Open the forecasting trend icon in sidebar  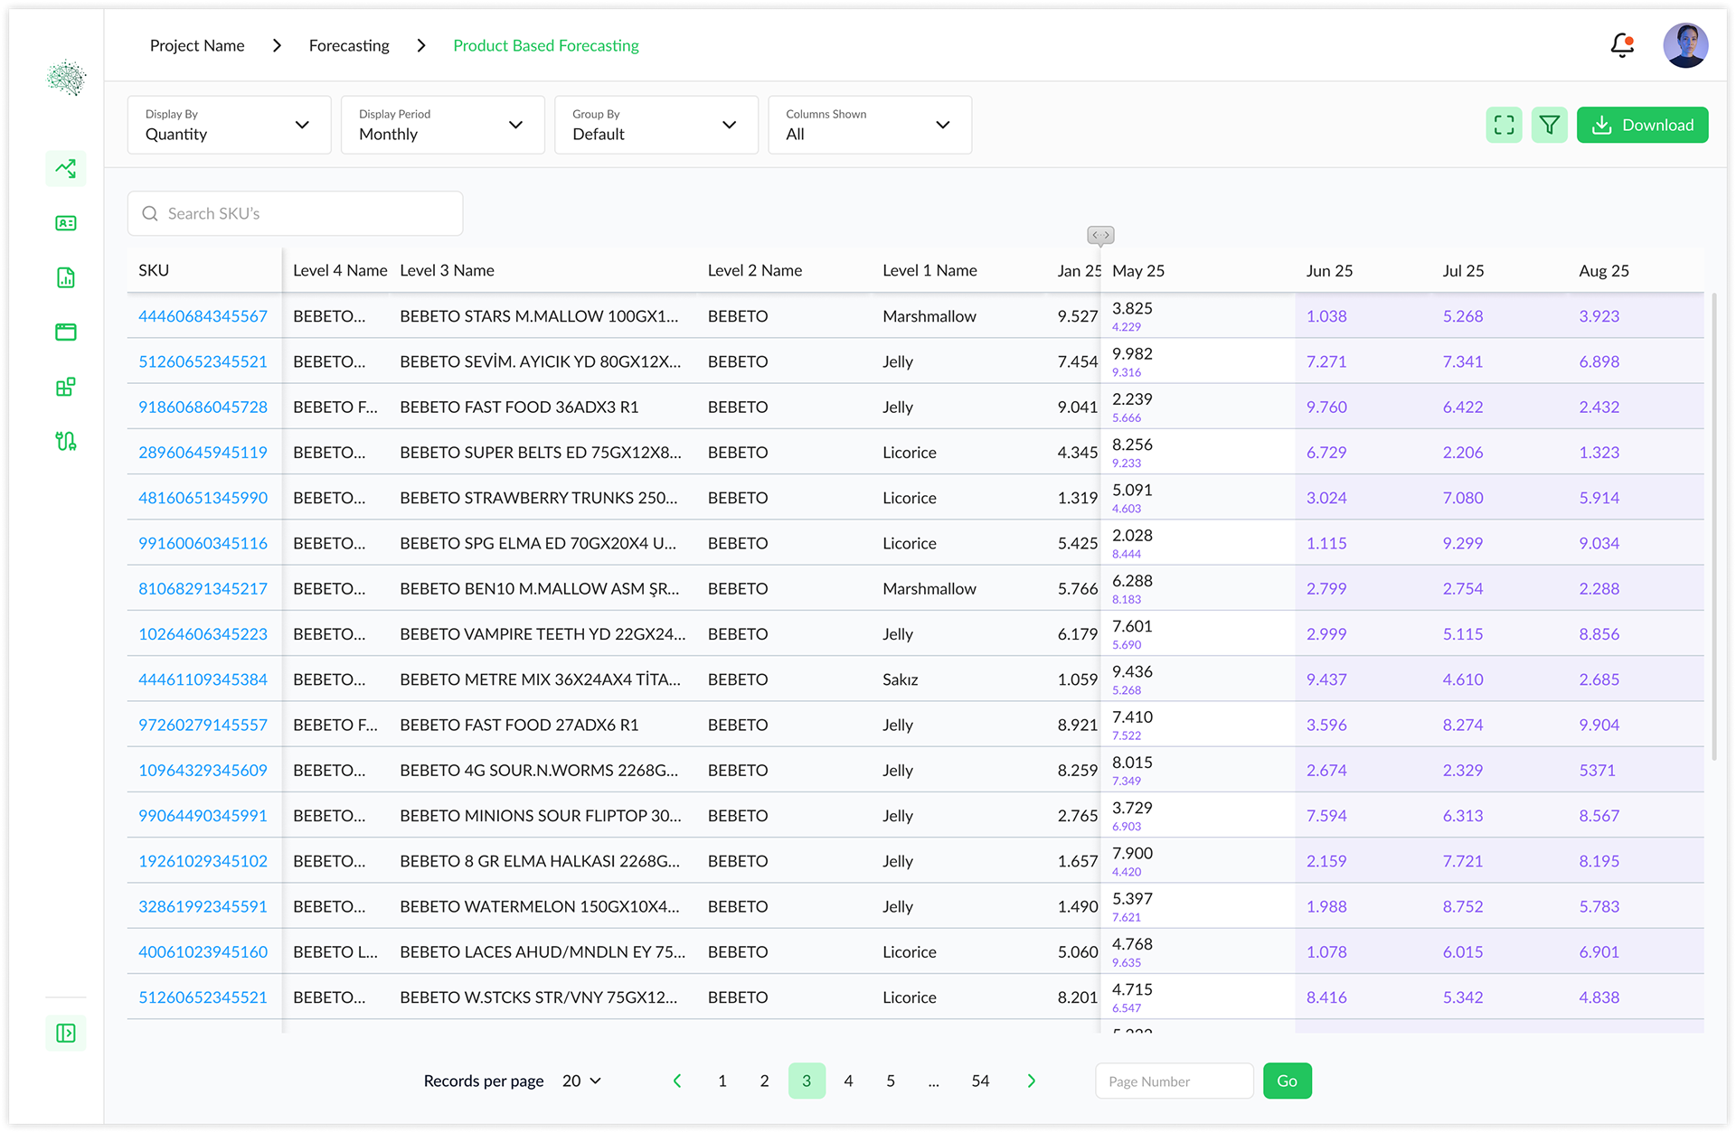tap(66, 168)
